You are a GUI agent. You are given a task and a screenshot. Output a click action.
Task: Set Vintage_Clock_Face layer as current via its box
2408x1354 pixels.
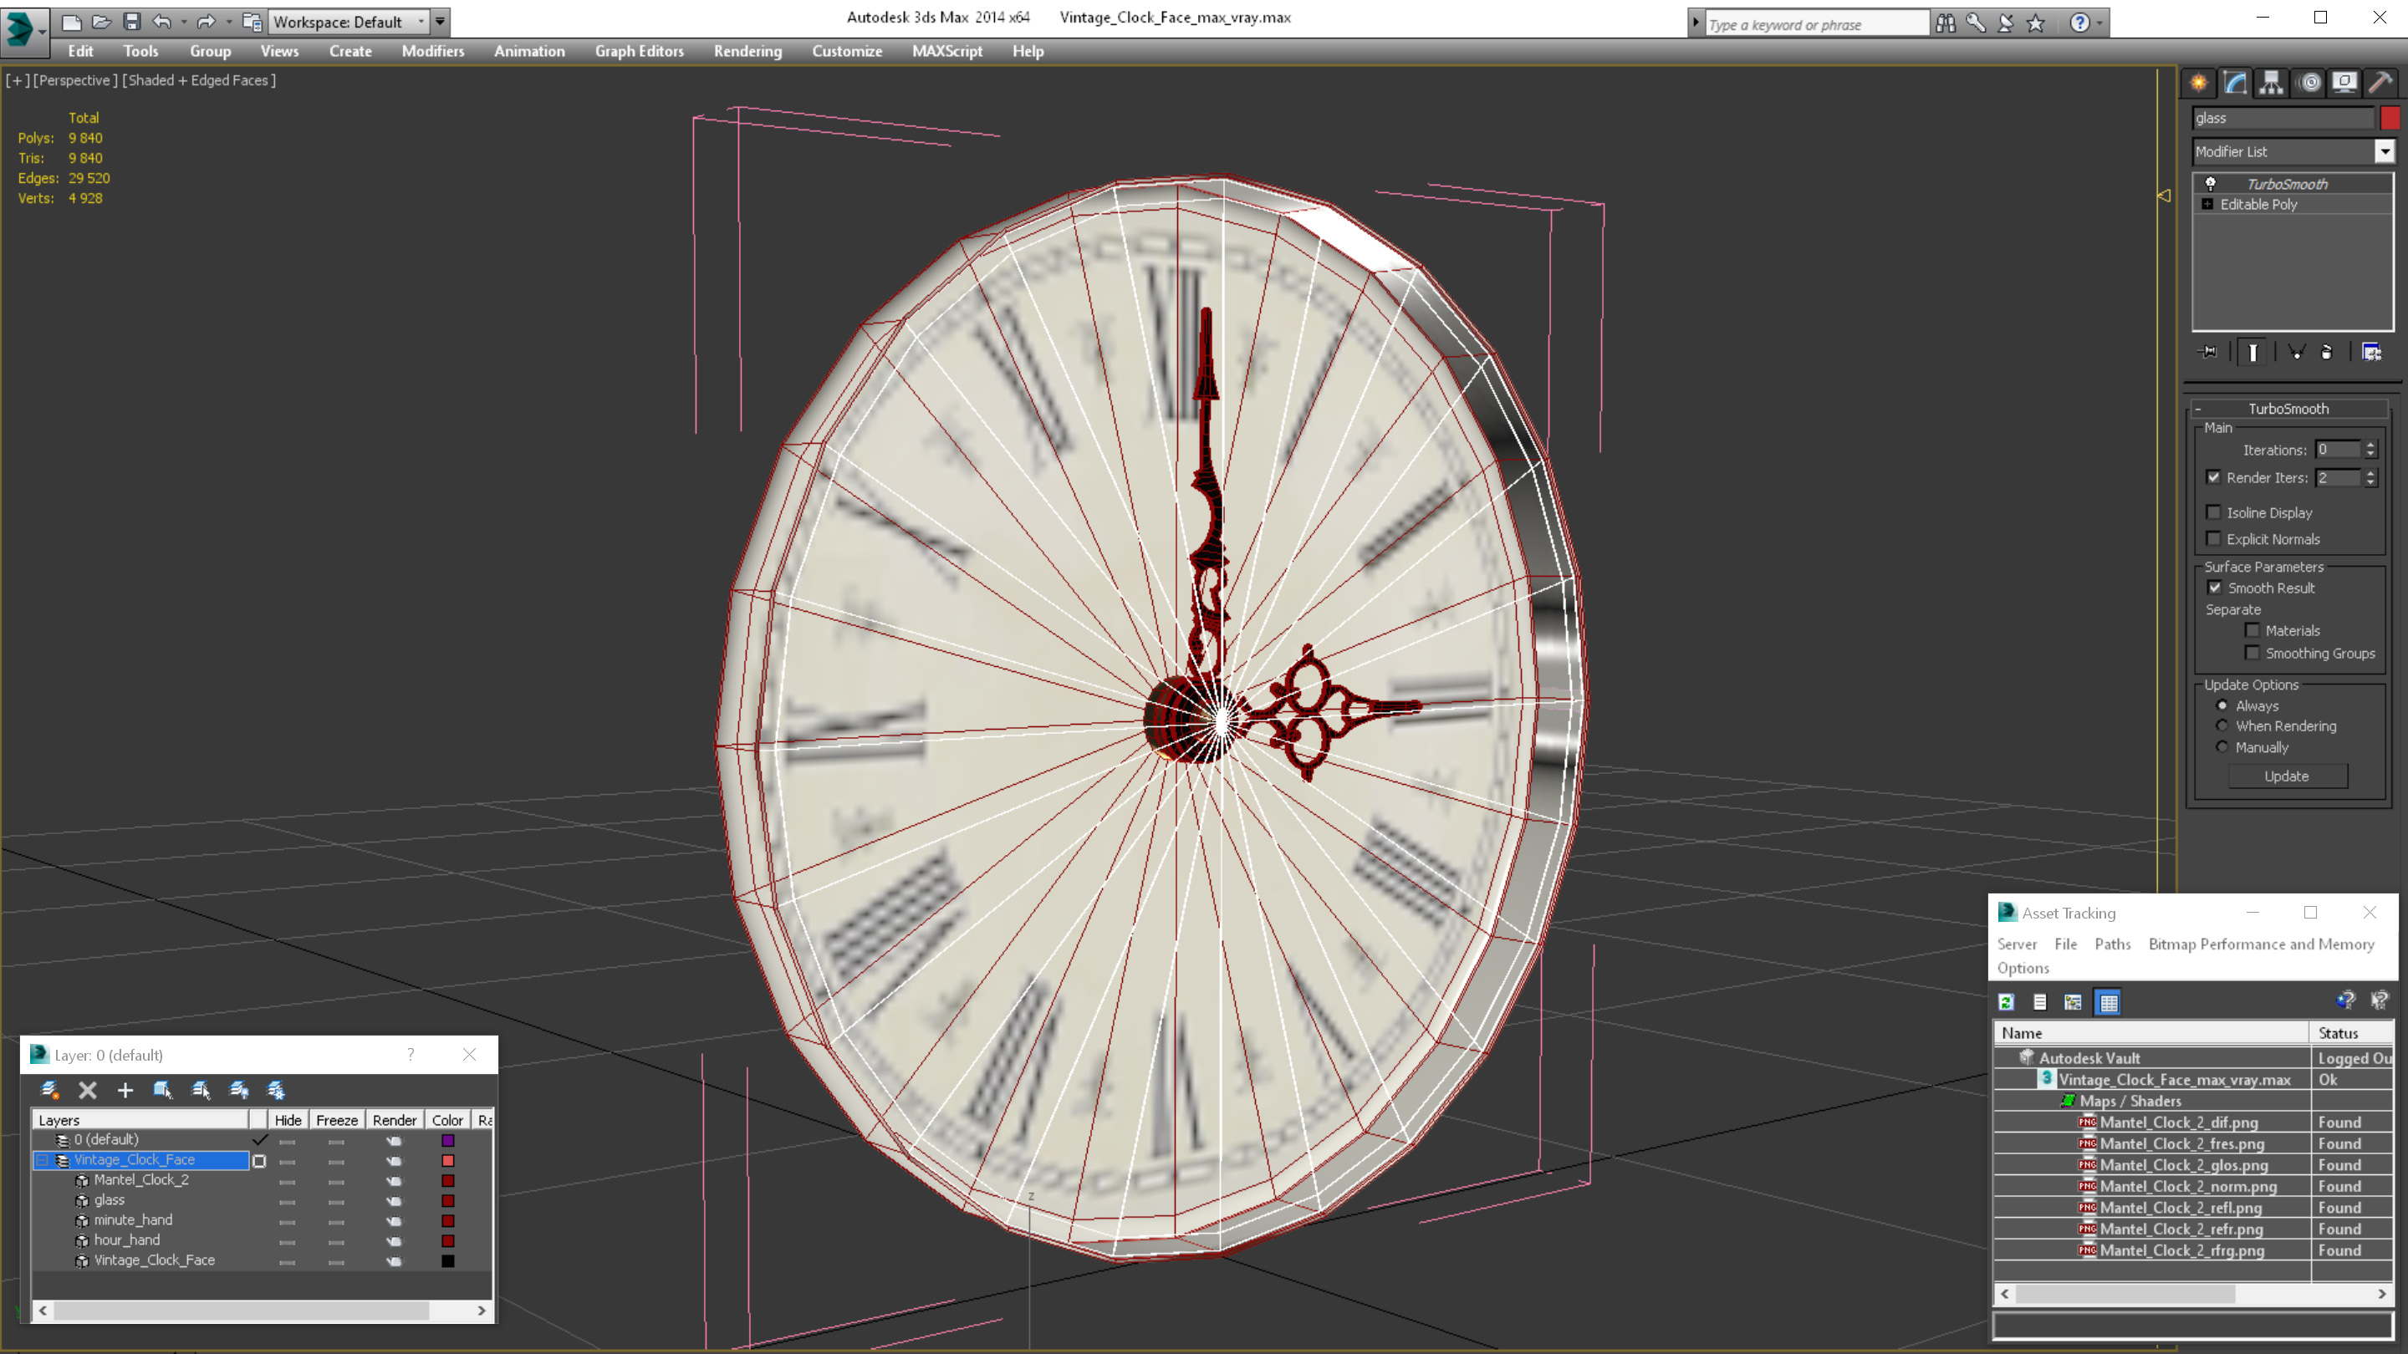coord(259,1161)
